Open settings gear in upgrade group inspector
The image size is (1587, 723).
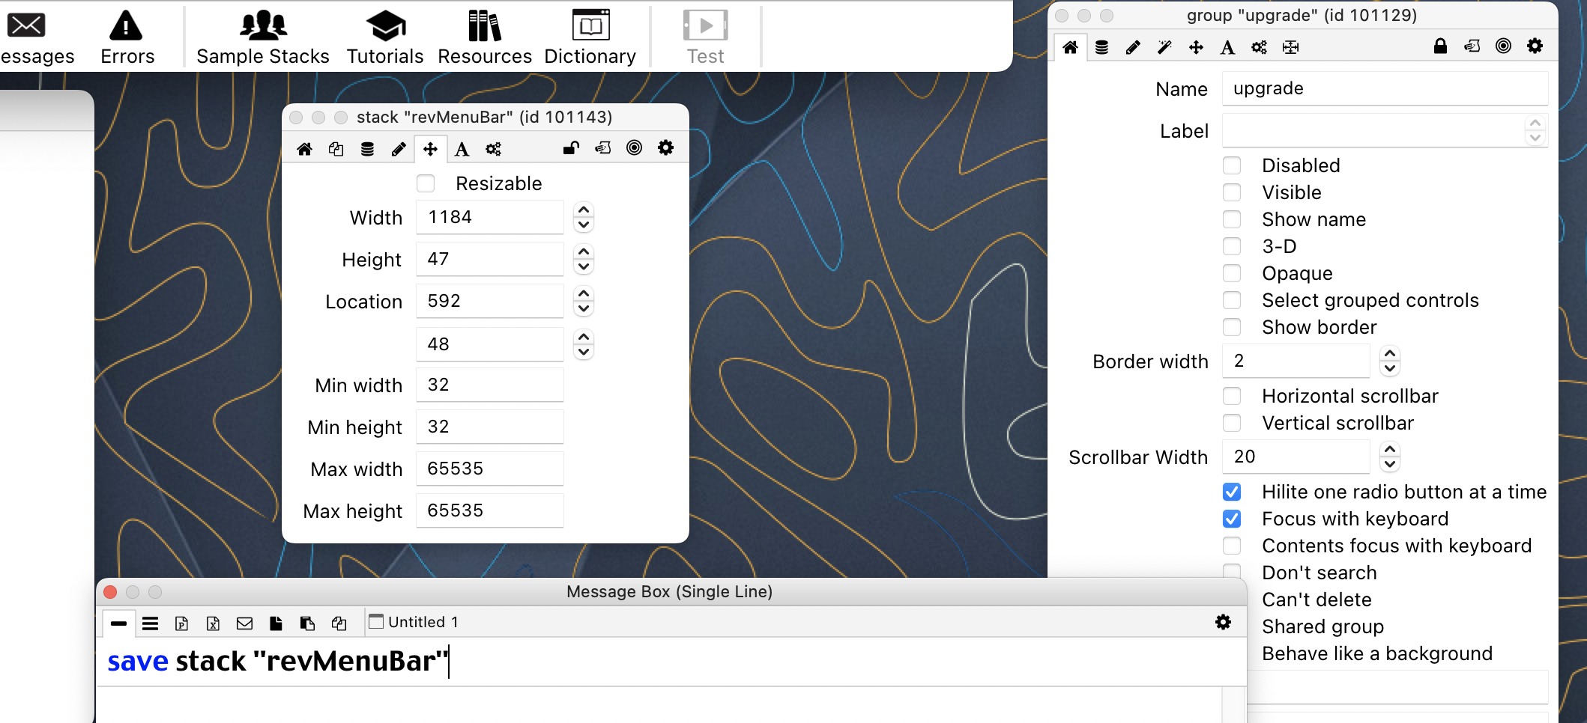coord(1535,46)
